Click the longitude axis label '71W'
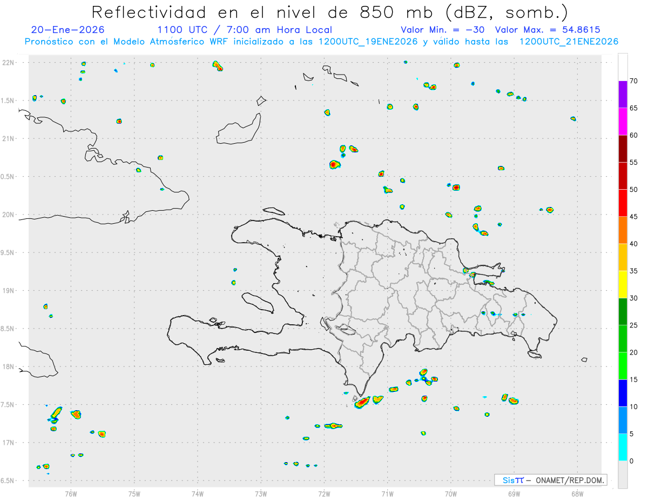The width and height of the screenshot is (648, 501). pos(387,493)
